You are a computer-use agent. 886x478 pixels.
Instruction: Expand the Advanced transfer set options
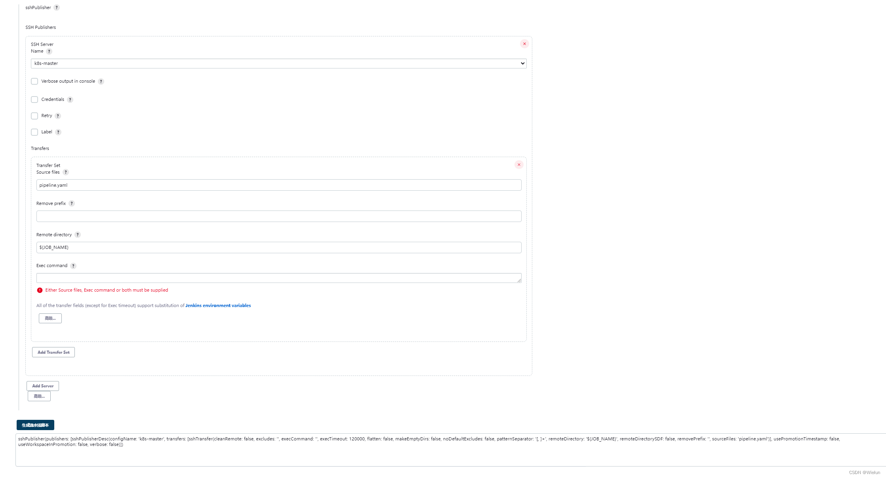(50, 318)
